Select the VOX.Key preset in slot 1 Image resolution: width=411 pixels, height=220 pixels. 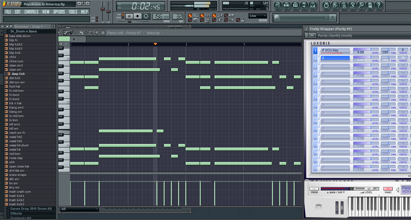335,50
